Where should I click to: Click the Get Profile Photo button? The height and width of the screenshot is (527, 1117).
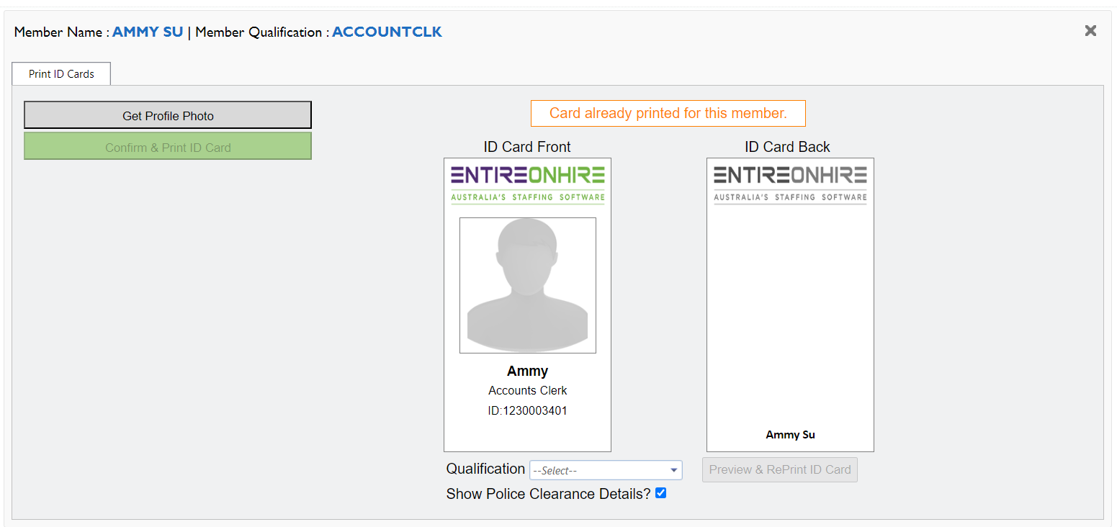pyautogui.click(x=167, y=115)
